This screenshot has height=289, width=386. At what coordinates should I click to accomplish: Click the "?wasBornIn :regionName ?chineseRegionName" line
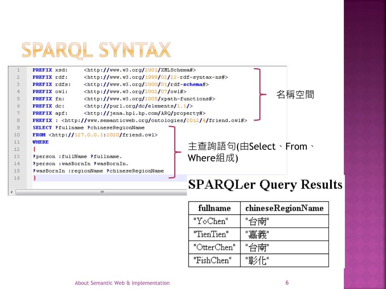point(98,171)
